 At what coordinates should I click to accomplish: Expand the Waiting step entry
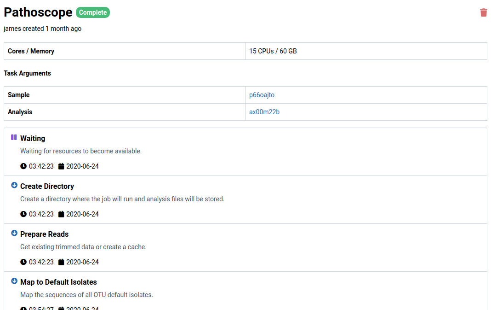[245, 151]
